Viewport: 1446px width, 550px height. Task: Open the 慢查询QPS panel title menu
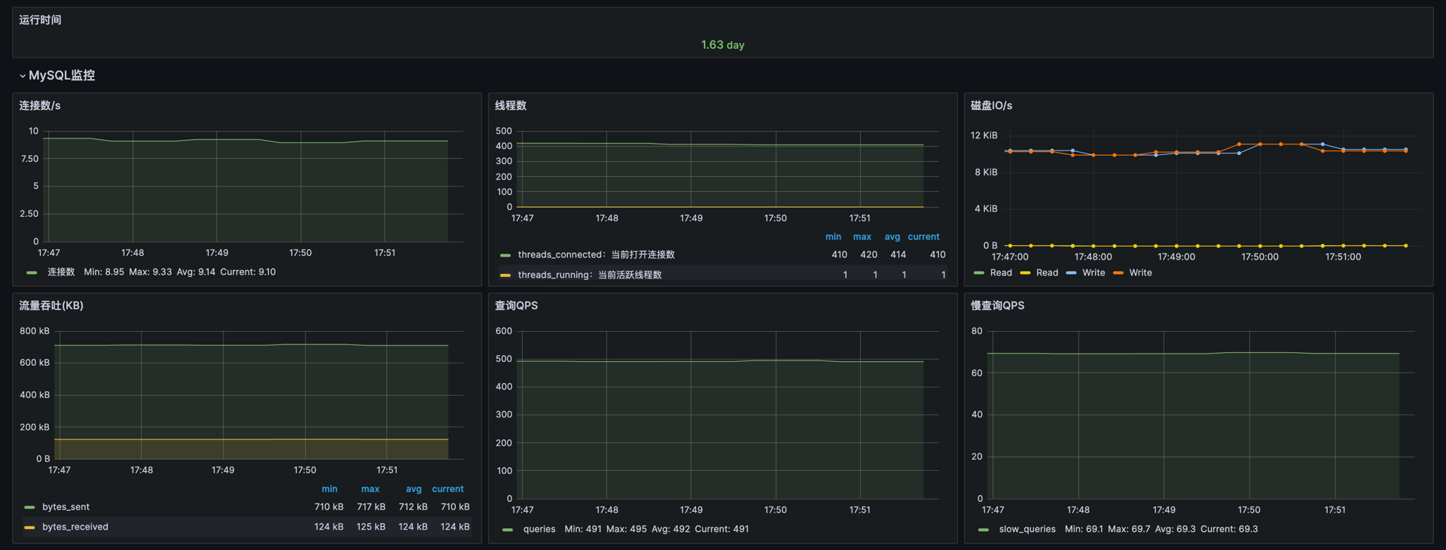(997, 305)
